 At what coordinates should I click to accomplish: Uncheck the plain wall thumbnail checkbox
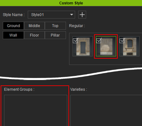tap(99, 41)
